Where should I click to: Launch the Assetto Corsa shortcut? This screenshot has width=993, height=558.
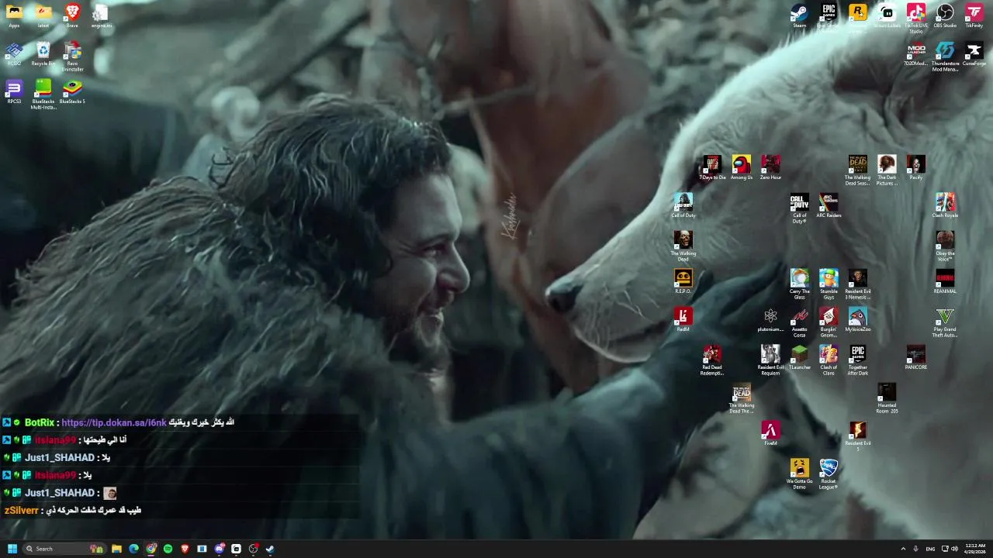800,321
